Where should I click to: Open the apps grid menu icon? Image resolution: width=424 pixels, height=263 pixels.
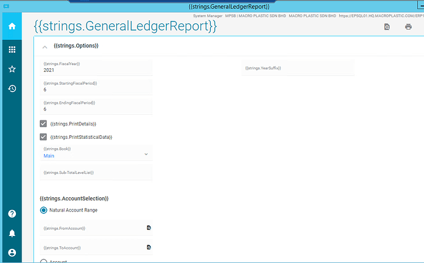(x=12, y=49)
